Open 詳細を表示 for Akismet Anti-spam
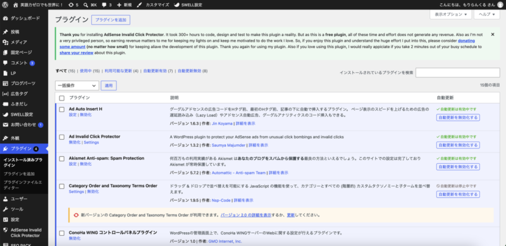 (x=278, y=173)
